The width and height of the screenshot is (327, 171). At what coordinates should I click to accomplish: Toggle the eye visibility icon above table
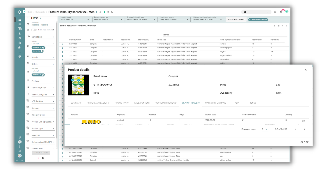274,26
